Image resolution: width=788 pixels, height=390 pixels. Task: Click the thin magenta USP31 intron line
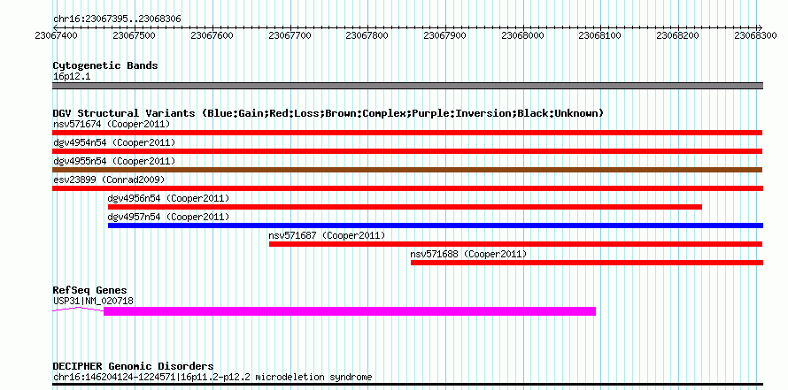[78, 309]
